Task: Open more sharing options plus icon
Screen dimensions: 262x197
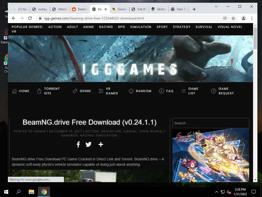Action: tap(101, 144)
